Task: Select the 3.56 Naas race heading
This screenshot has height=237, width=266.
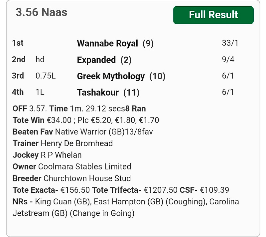Action: tap(41, 12)
